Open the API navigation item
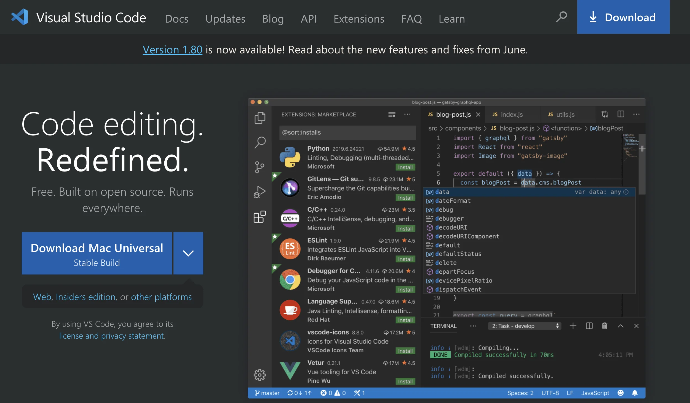Screen dimensions: 690x403 (x=309, y=19)
